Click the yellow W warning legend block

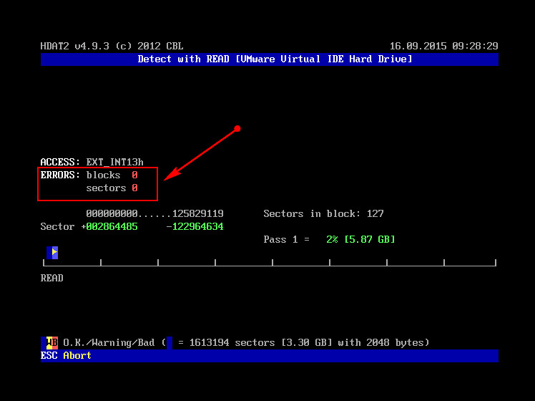pyautogui.click(x=49, y=342)
